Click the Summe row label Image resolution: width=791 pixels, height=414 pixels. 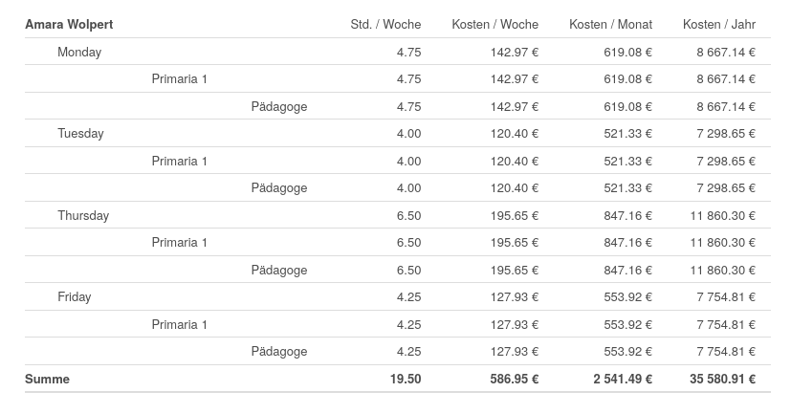point(48,380)
